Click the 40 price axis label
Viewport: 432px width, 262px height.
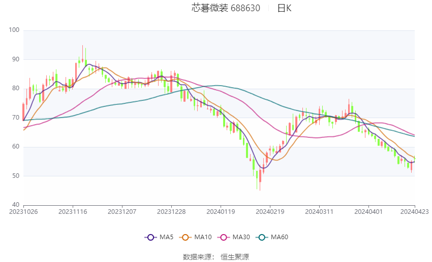(x=16, y=205)
